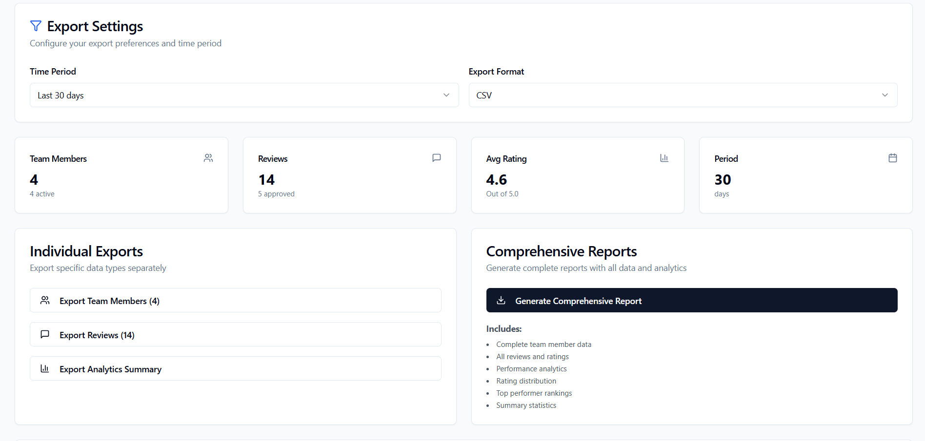Click the people icon on Team Members card
The width and height of the screenshot is (925, 441).
[x=208, y=158]
